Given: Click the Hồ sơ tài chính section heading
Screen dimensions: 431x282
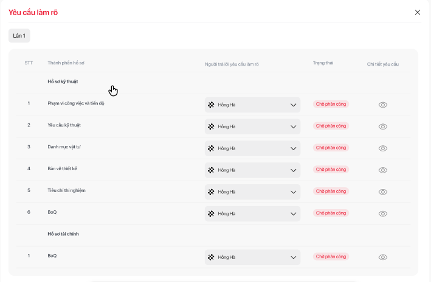Looking at the screenshot, I should pyautogui.click(x=63, y=234).
